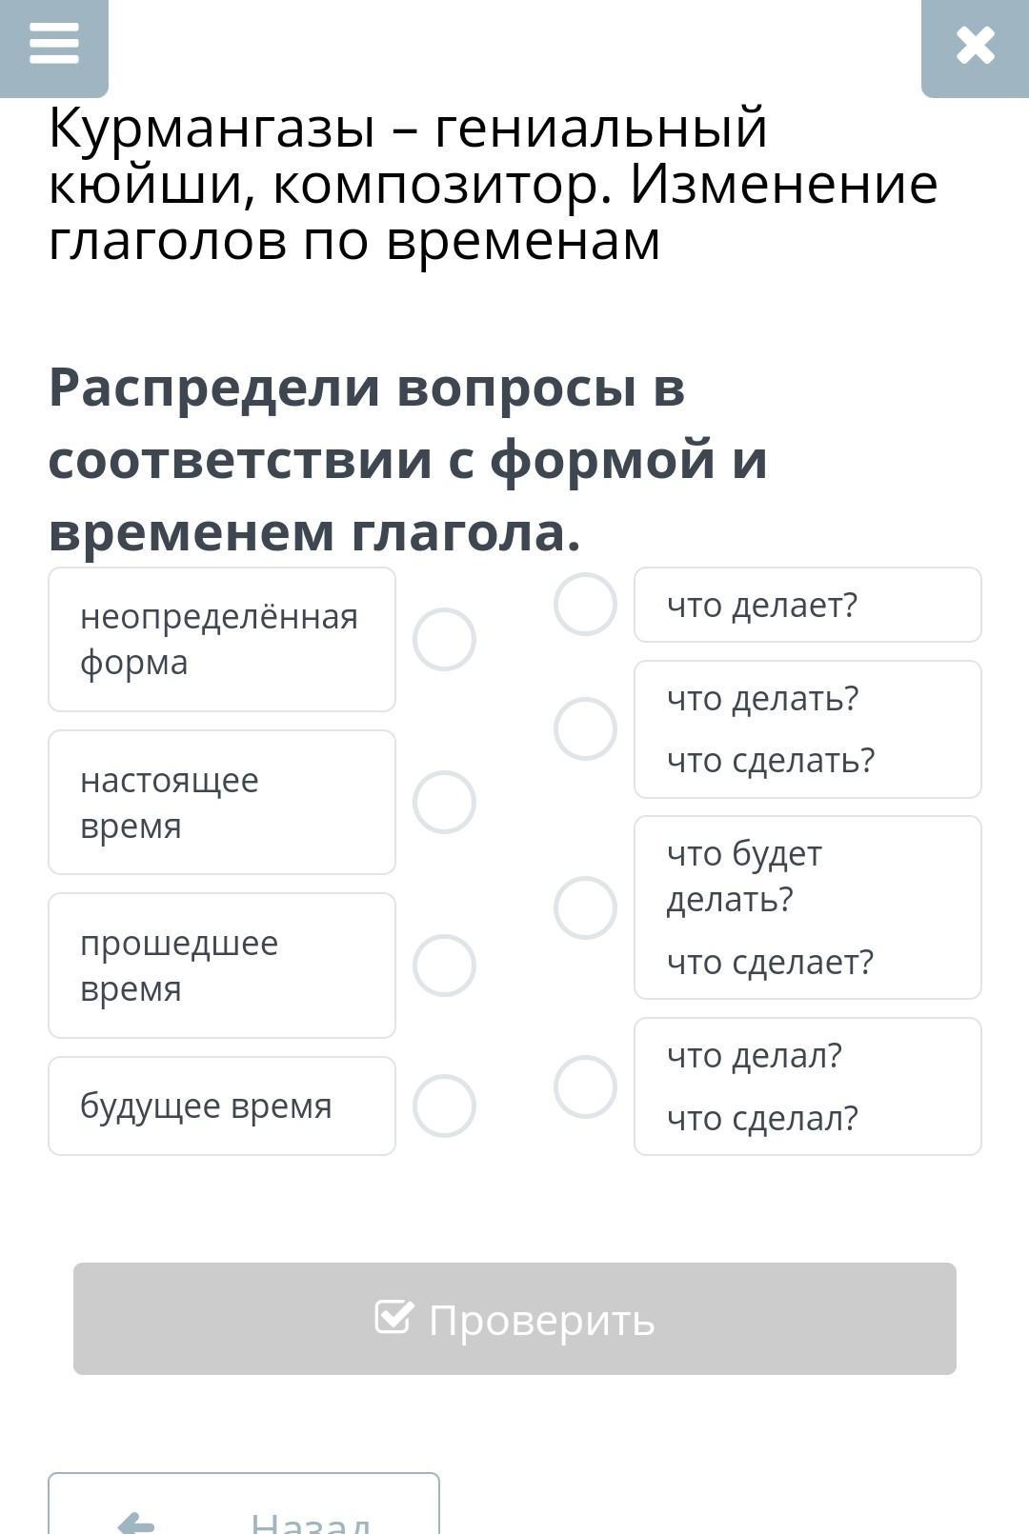
Task: Select the circle beside что будет делать?
Action: click(585, 907)
